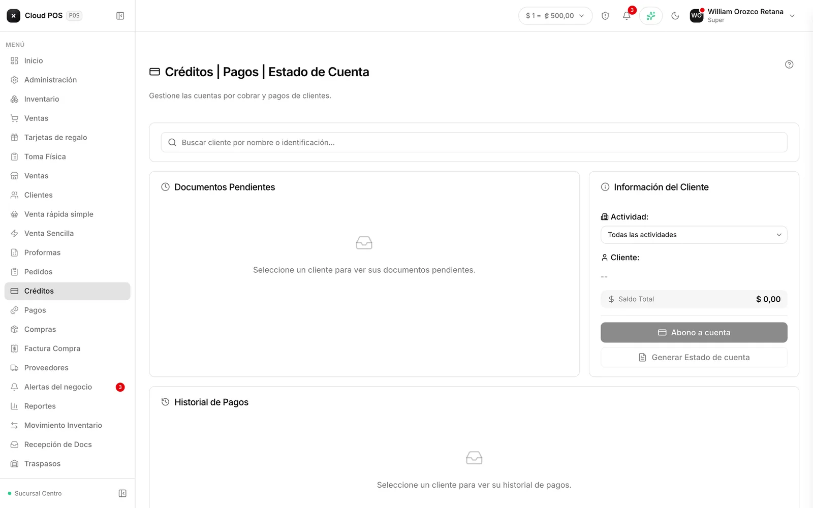Open notifications bell with red badge
The height and width of the screenshot is (508, 813).
coord(627,16)
